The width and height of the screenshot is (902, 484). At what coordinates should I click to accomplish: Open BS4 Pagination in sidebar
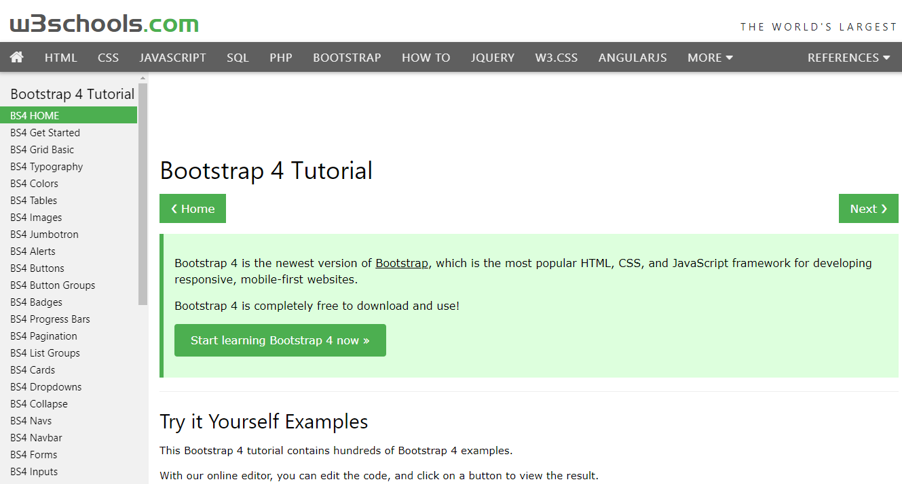click(x=69, y=336)
